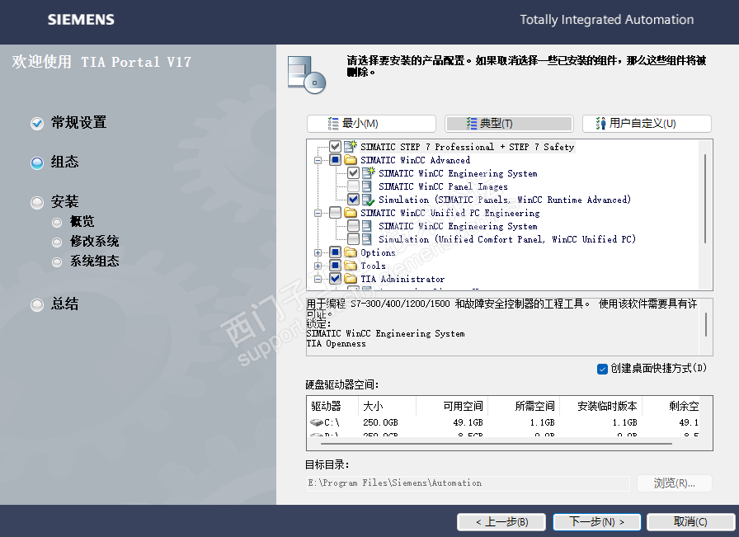Cancel installation with 取消(C) button
739x537 pixels.
690,522
